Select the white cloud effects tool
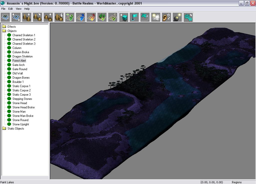256x184 pixels. (156, 17)
